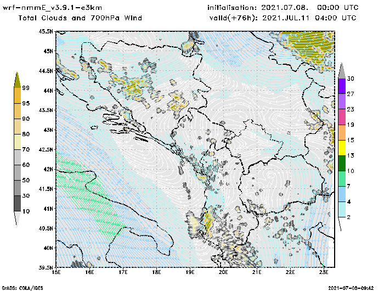Click the '45.5N' latitude label
This screenshot has height=291, width=384.
(46, 31)
